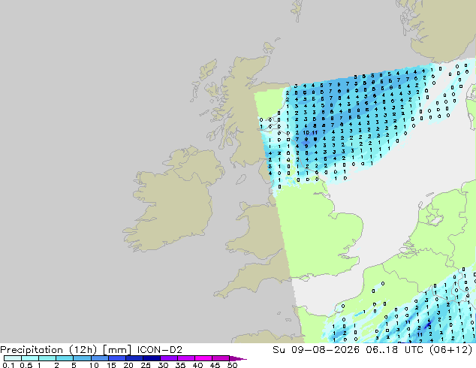Select the 30–35 mm purple legend swatch
Screen dimensions: 476x368
pos(168,358)
